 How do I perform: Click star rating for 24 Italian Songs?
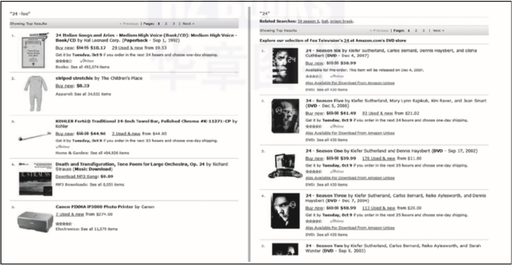click(64, 61)
